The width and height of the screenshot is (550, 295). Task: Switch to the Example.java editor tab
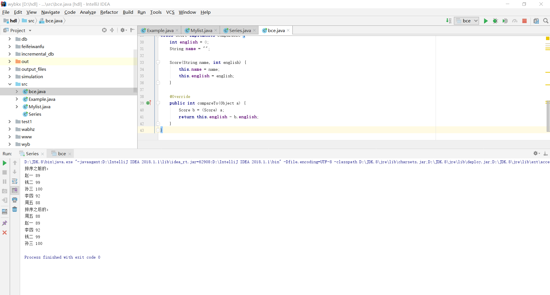(x=160, y=30)
